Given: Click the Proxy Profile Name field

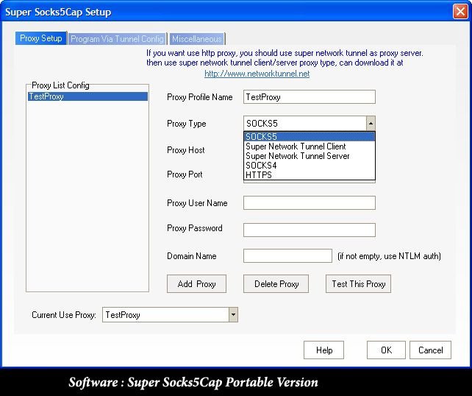Looking at the screenshot, I should [309, 97].
